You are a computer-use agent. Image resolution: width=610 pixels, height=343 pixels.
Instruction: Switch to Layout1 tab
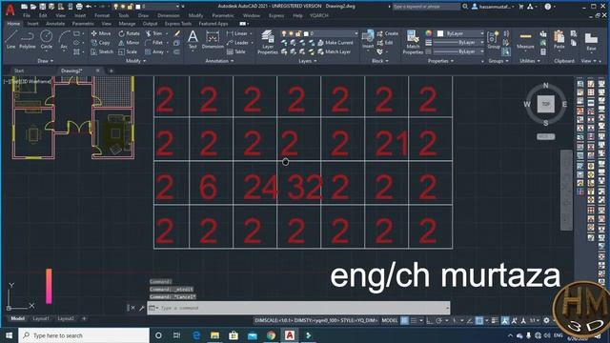click(41, 319)
